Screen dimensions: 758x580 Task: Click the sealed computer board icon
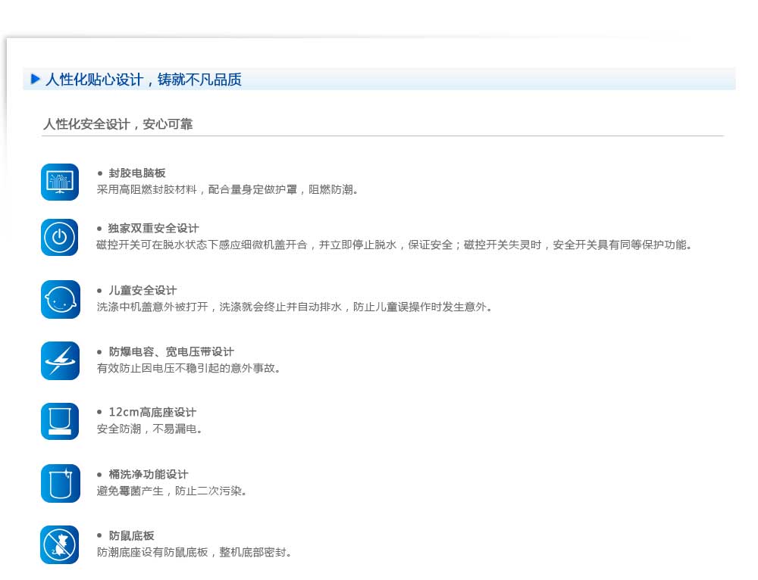click(x=60, y=182)
